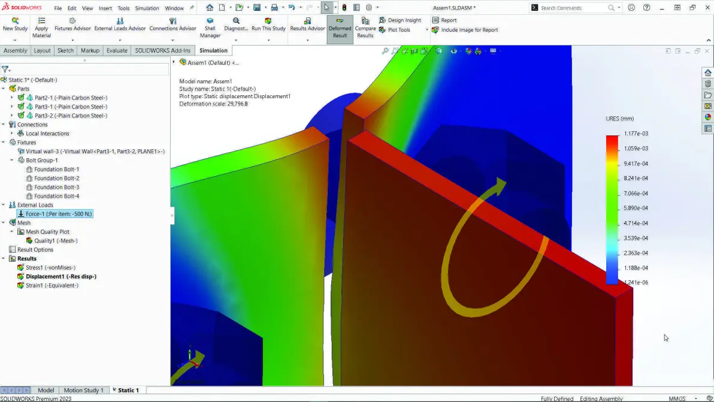The width and height of the screenshot is (714, 402).
Task: Switch to the Markup tab
Action: click(x=90, y=50)
